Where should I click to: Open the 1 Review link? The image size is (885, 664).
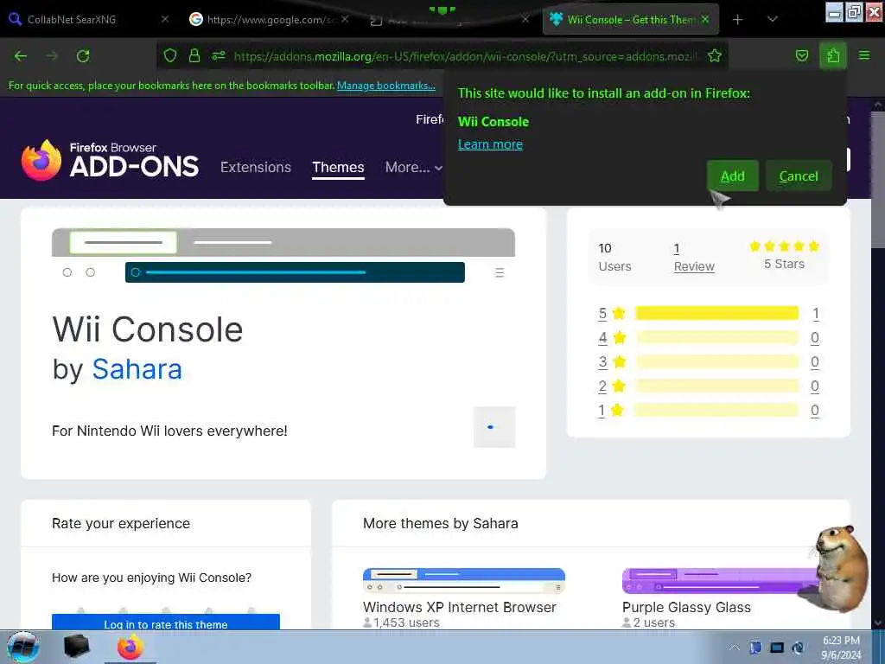coord(694,258)
